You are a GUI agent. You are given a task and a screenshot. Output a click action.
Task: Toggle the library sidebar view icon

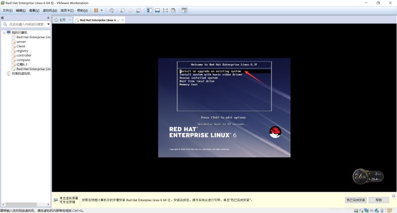pos(148,10)
